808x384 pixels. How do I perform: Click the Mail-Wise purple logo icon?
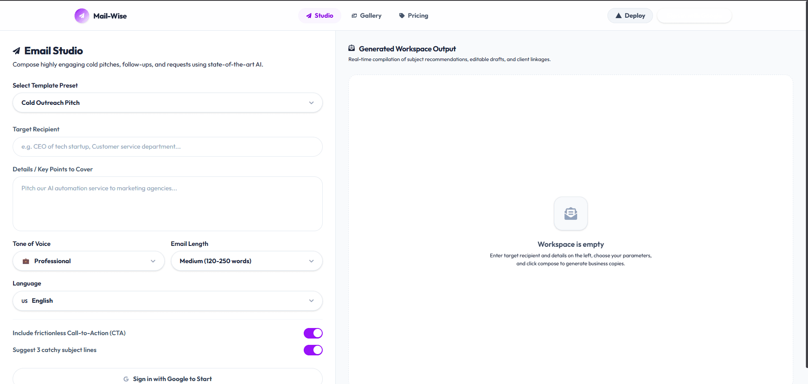[x=82, y=16]
